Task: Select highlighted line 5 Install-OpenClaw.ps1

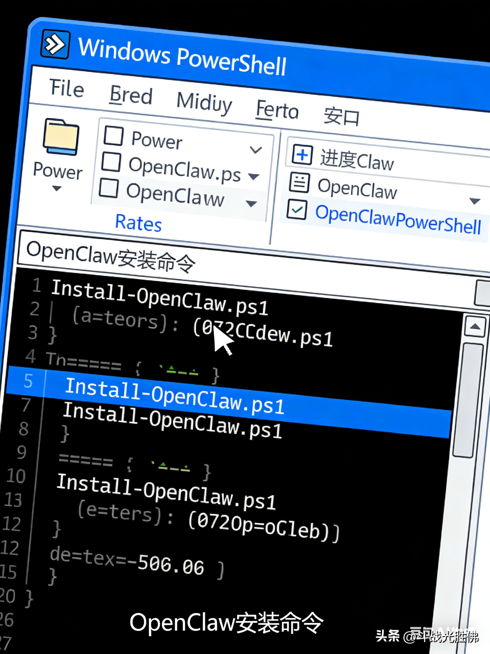Action: [x=174, y=396]
